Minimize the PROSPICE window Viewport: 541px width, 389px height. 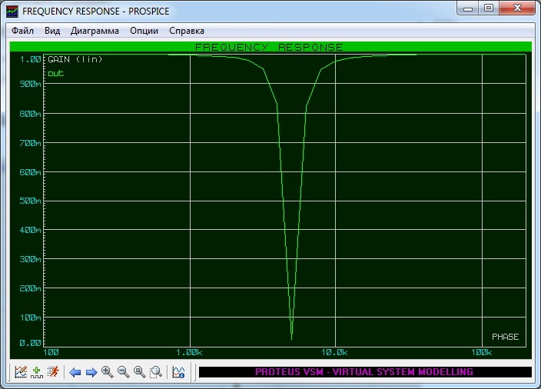click(x=468, y=8)
